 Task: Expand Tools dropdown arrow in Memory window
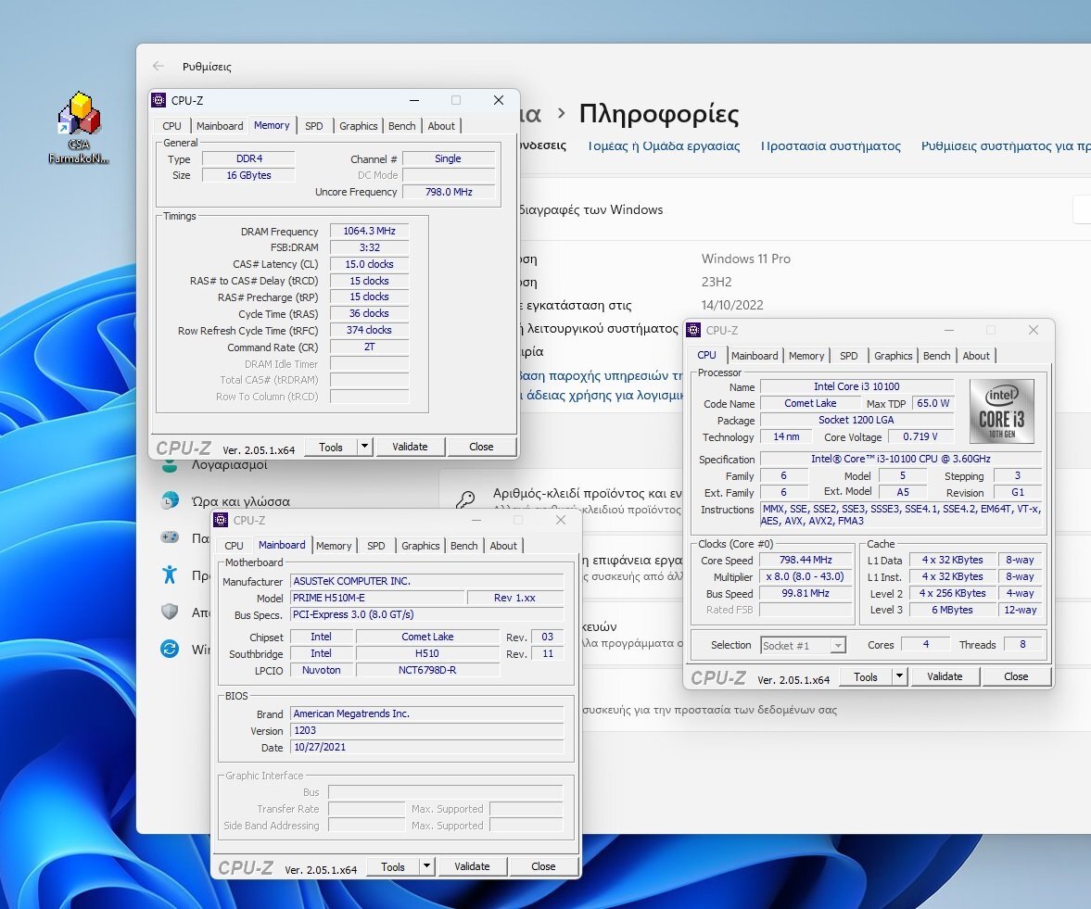pos(364,447)
